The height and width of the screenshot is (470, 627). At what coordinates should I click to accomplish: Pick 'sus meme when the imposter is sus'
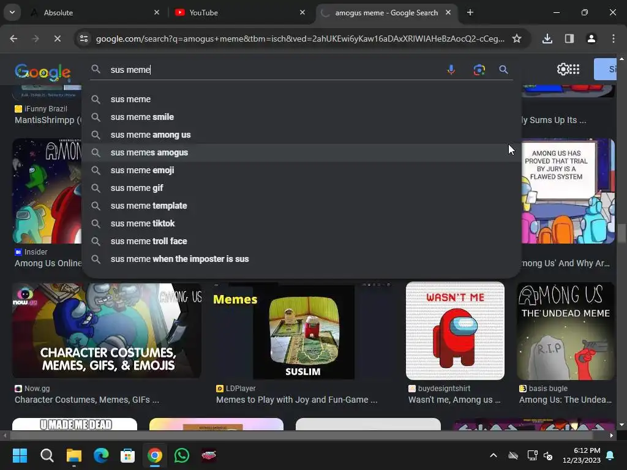coord(301,259)
